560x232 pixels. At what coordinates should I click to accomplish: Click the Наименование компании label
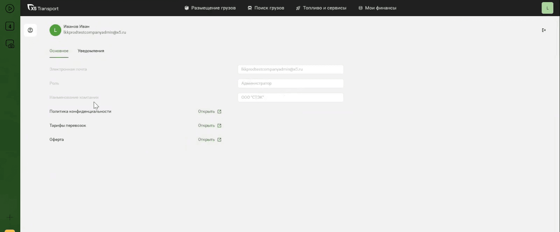tap(74, 97)
